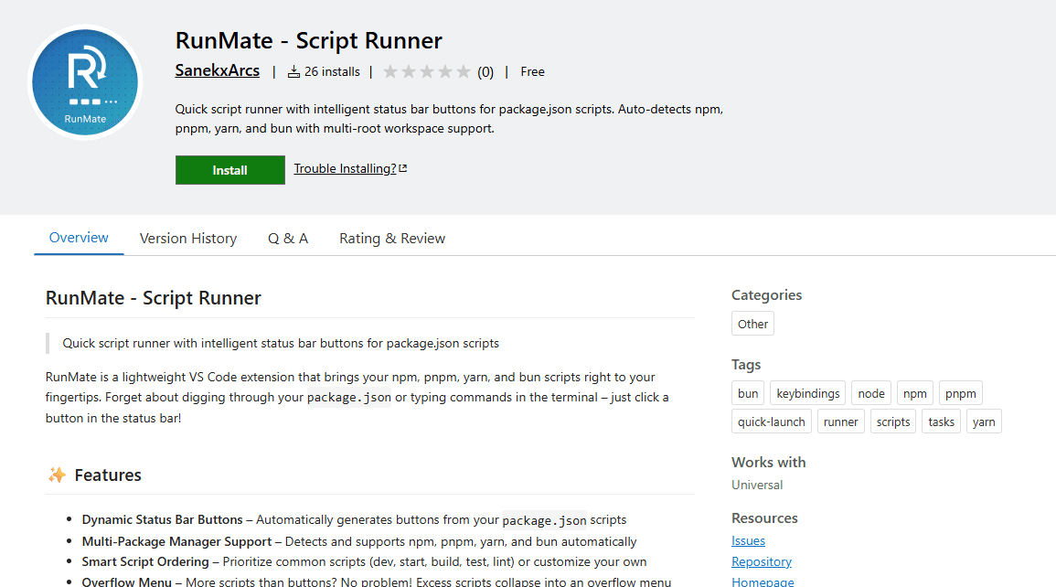Click the Works with heading
The image size is (1056, 587).
pos(768,463)
